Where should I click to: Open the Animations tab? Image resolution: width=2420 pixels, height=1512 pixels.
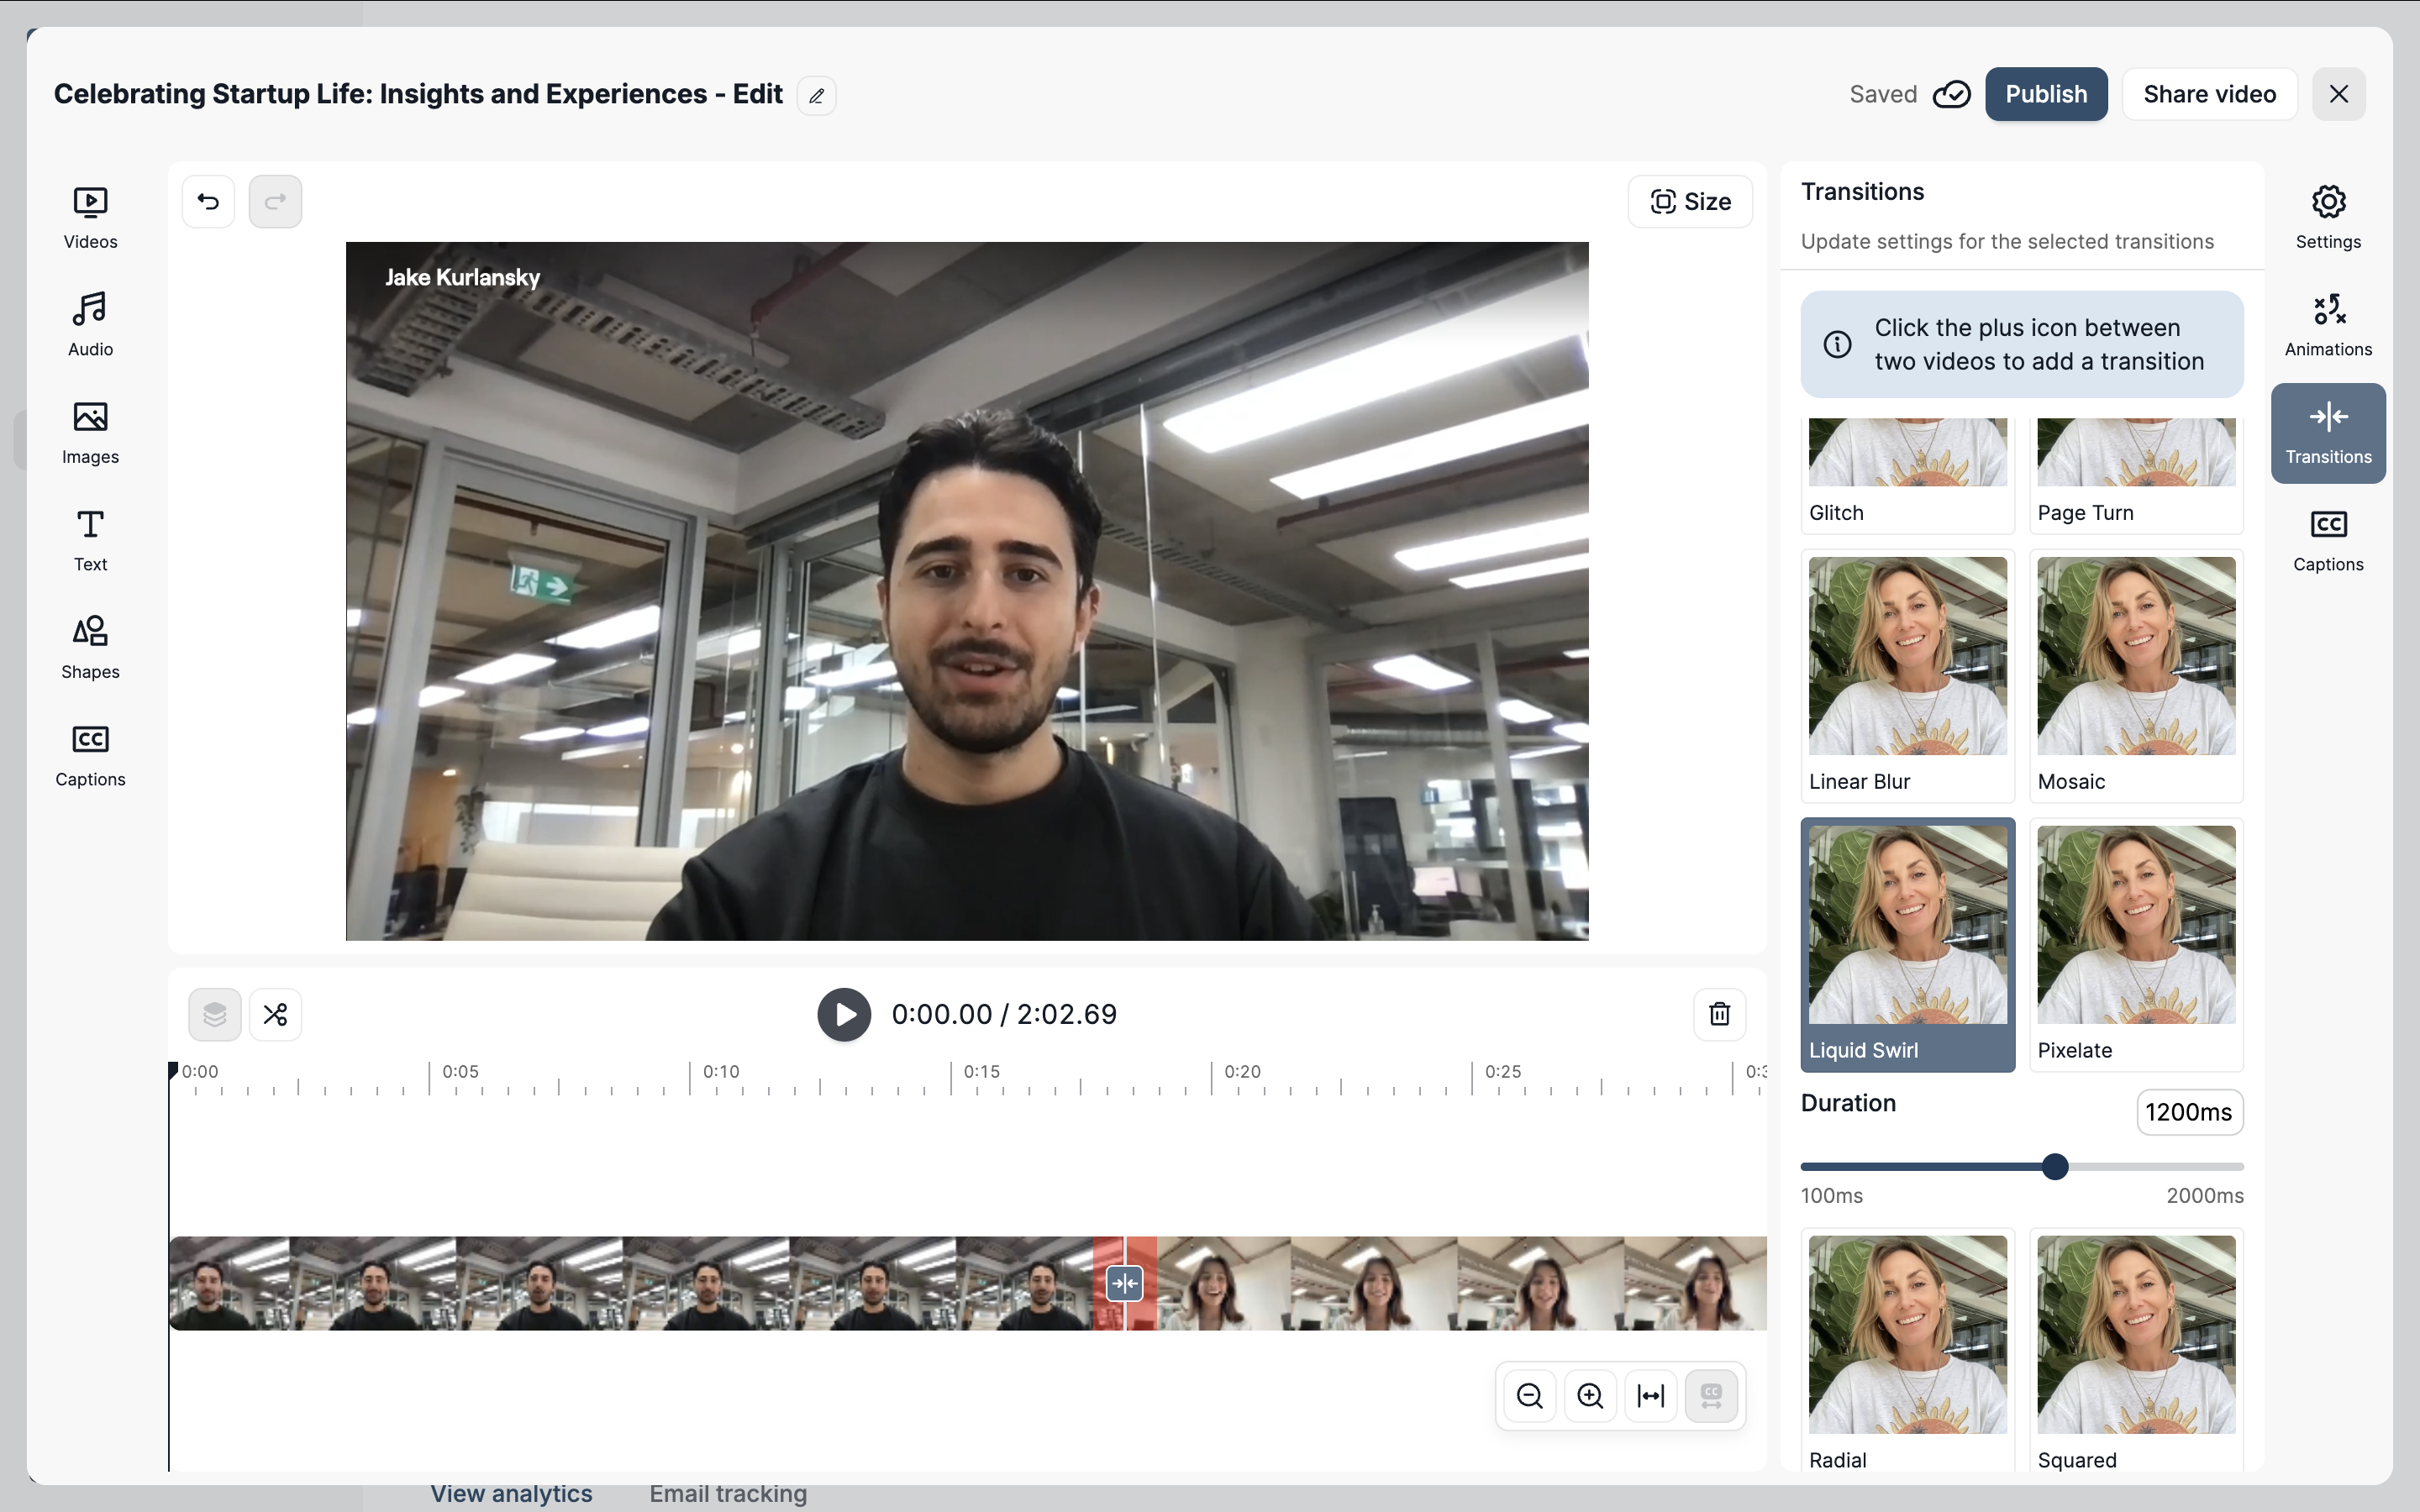(x=2327, y=325)
